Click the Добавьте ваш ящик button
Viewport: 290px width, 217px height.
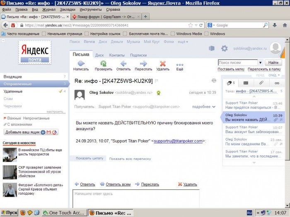(31, 132)
